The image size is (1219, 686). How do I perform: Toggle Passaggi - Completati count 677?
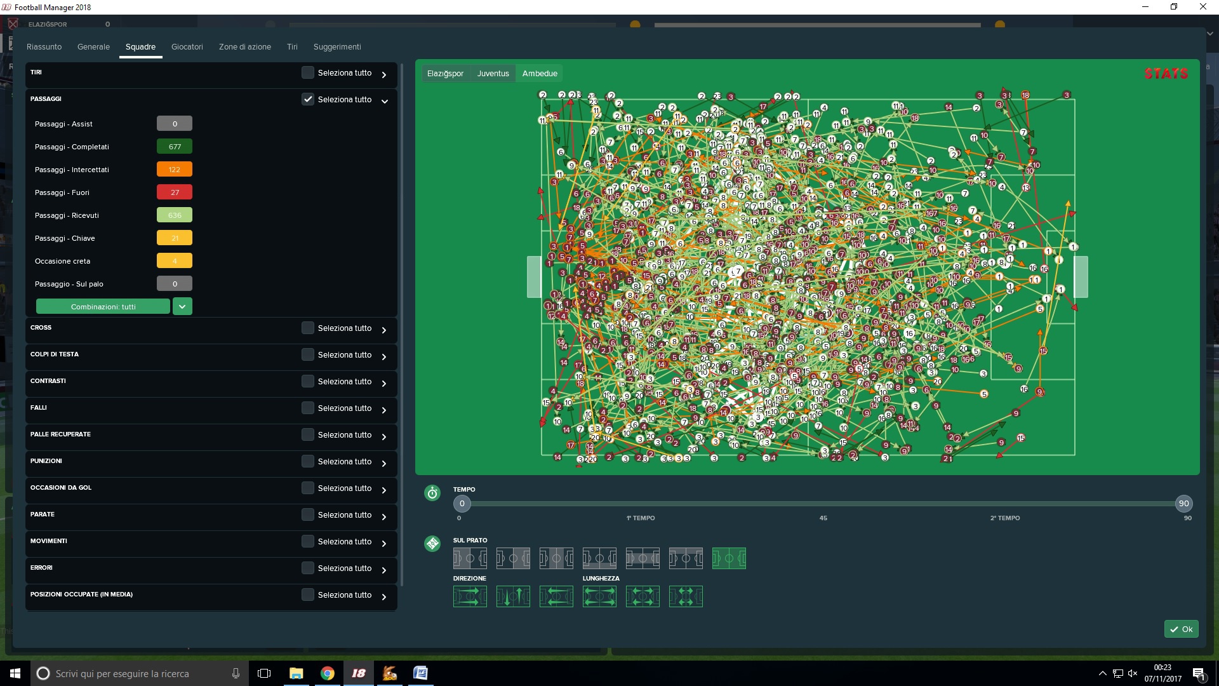(175, 147)
